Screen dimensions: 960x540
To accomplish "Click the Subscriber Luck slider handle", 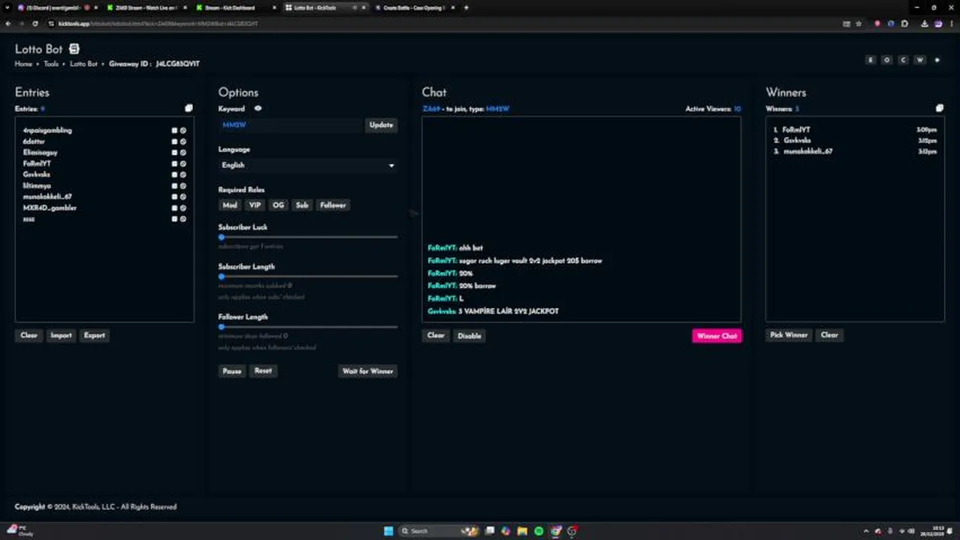I will coord(222,237).
